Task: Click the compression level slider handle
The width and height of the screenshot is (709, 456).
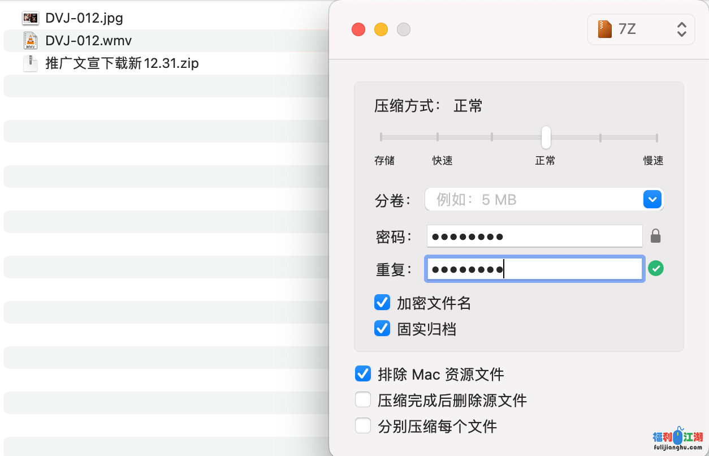Action: tap(546, 137)
